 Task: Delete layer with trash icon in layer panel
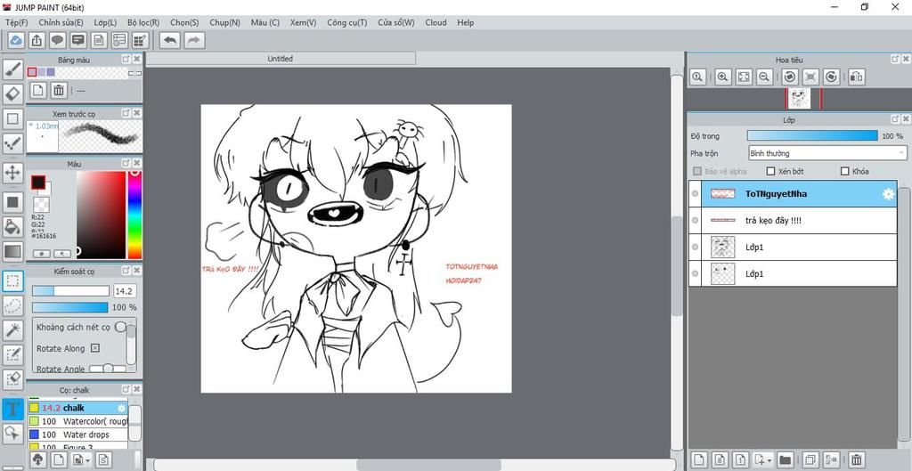point(856,459)
